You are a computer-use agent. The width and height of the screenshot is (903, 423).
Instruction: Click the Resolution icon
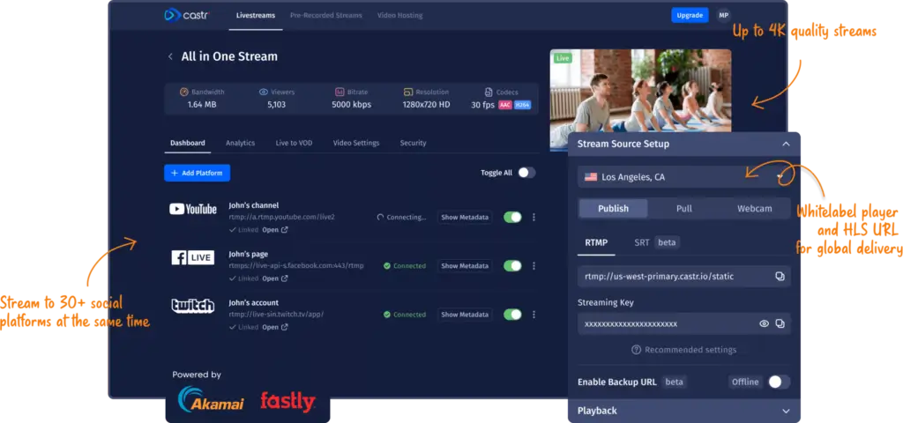coord(408,92)
